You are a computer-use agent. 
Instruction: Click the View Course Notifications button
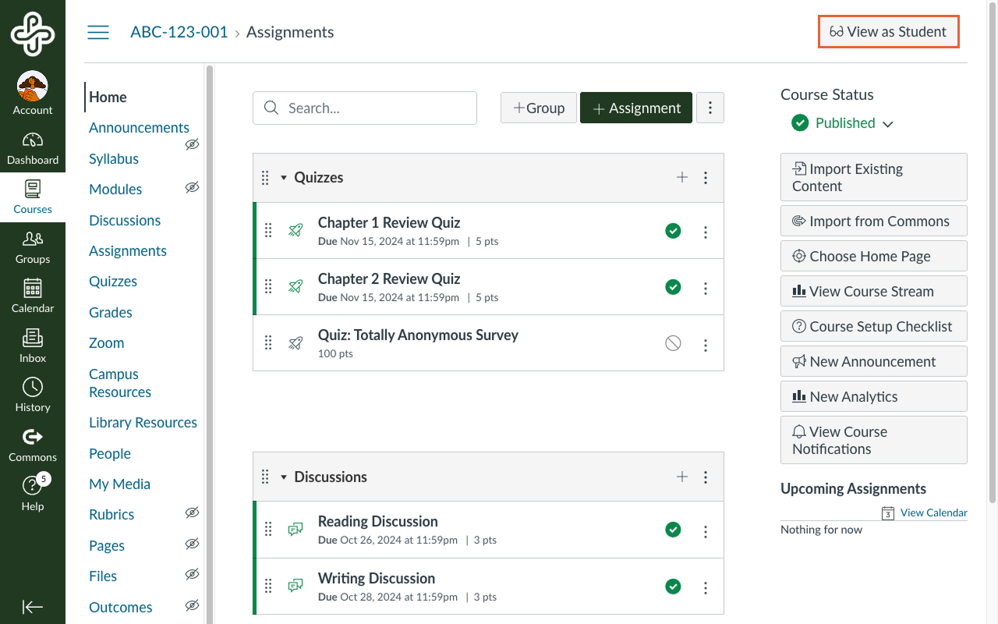click(x=874, y=440)
